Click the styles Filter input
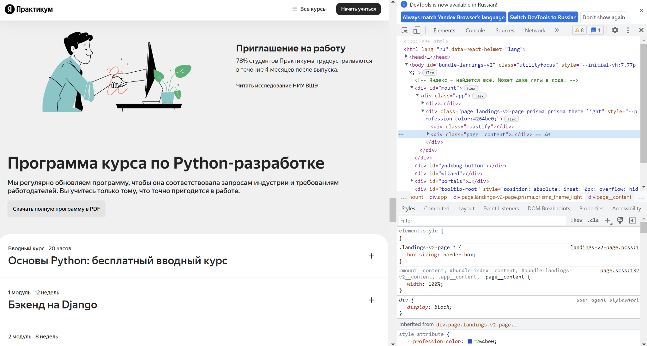The width and height of the screenshot is (647, 346). (x=482, y=220)
